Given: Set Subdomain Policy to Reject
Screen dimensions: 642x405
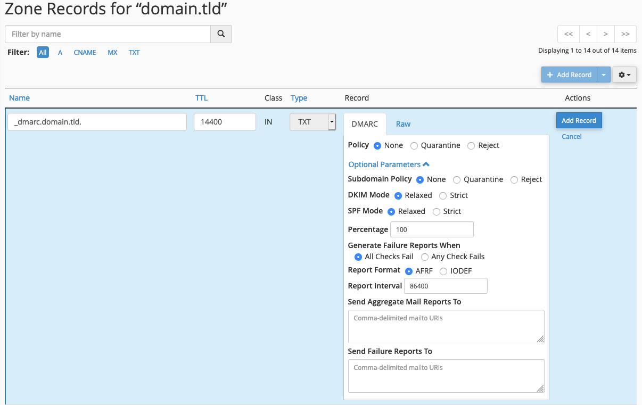Looking at the screenshot, I should tap(514, 180).
